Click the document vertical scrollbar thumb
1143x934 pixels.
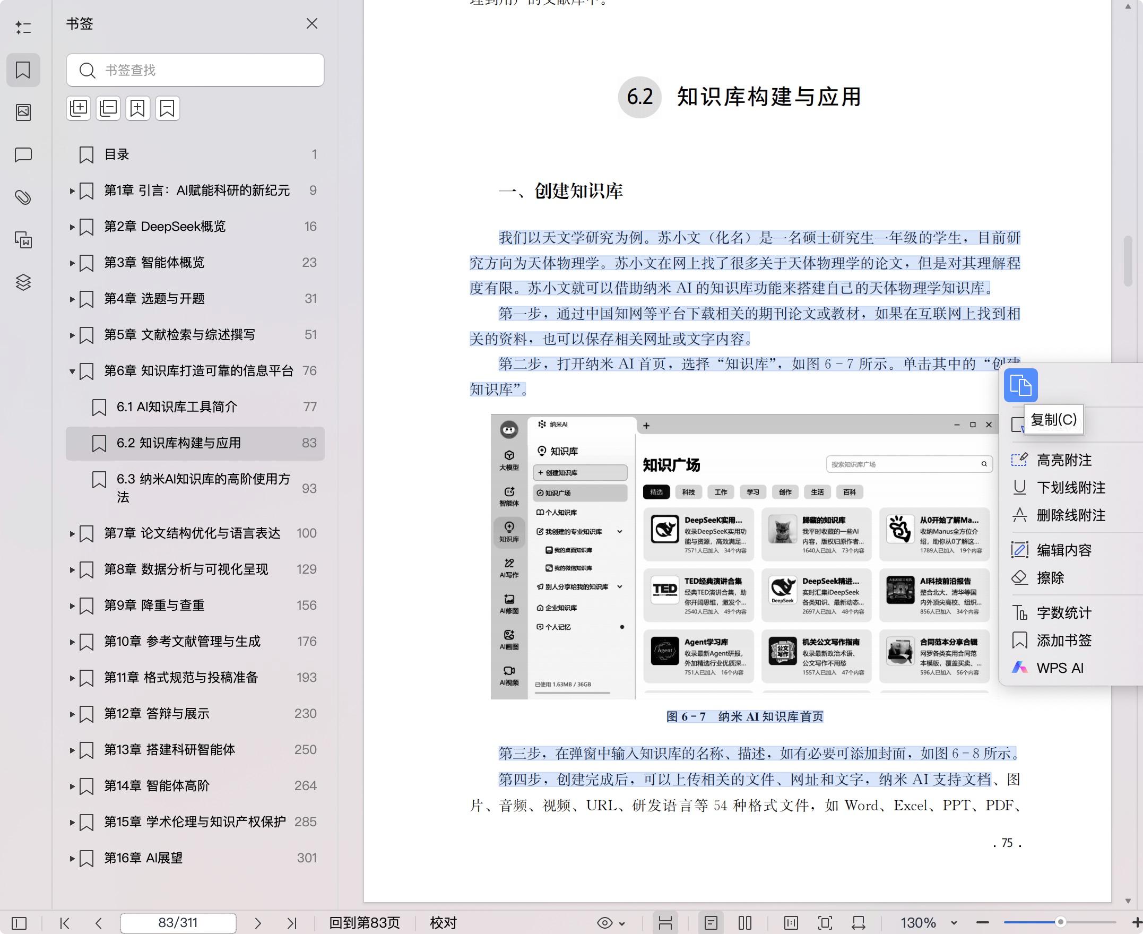pyautogui.click(x=1129, y=261)
